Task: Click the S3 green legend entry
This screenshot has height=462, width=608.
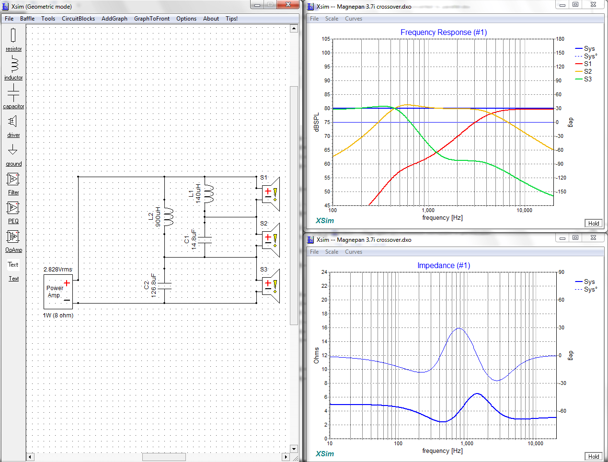Action: (x=583, y=79)
